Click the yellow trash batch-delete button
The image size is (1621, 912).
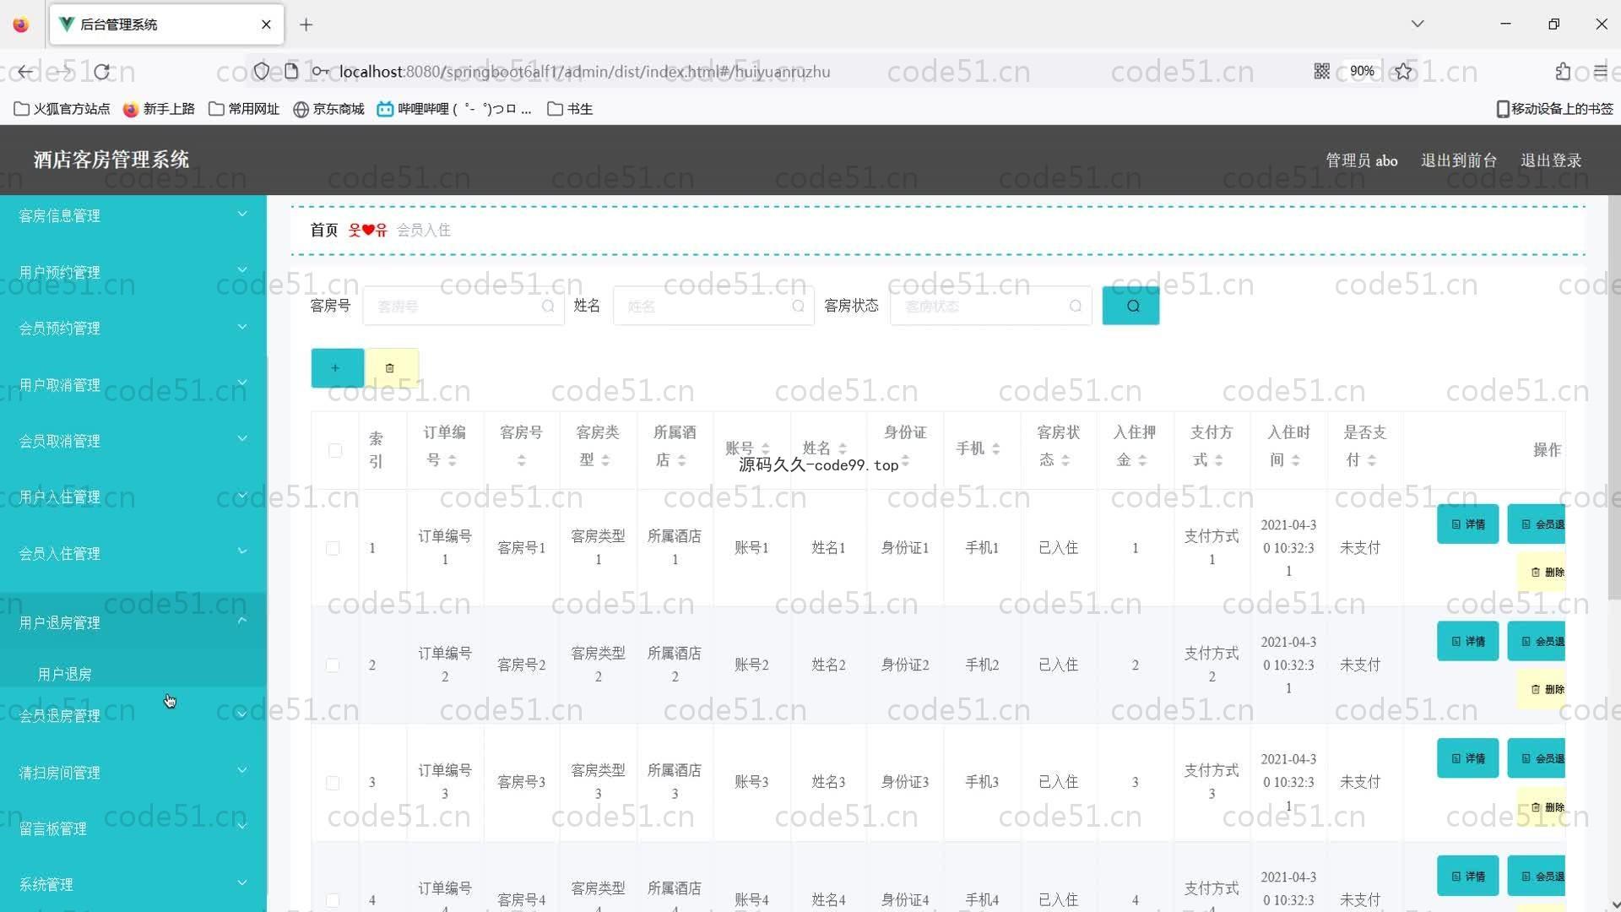[x=391, y=368]
